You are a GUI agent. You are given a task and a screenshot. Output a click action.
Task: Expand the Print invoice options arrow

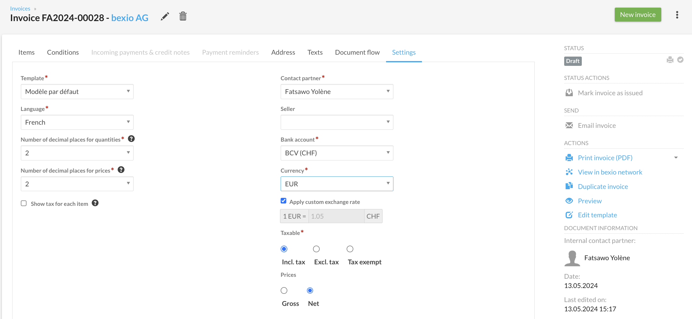[676, 158]
